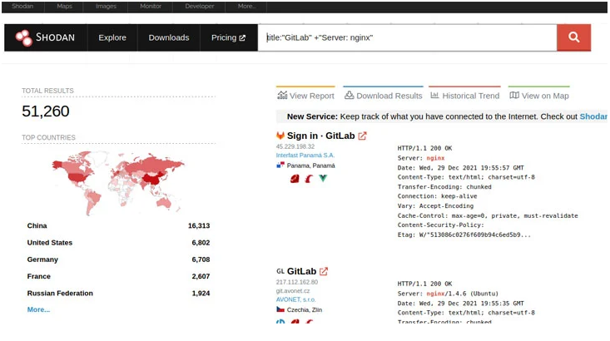Filter results by Germany
The width and height of the screenshot is (610, 341).
42,259
